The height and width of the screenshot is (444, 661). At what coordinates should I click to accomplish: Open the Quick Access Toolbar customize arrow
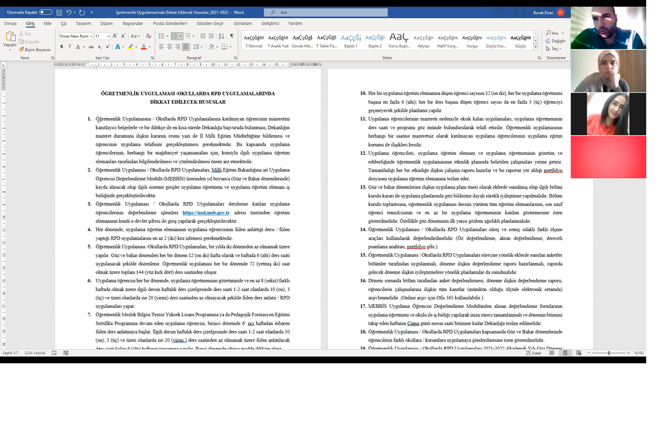(x=92, y=13)
